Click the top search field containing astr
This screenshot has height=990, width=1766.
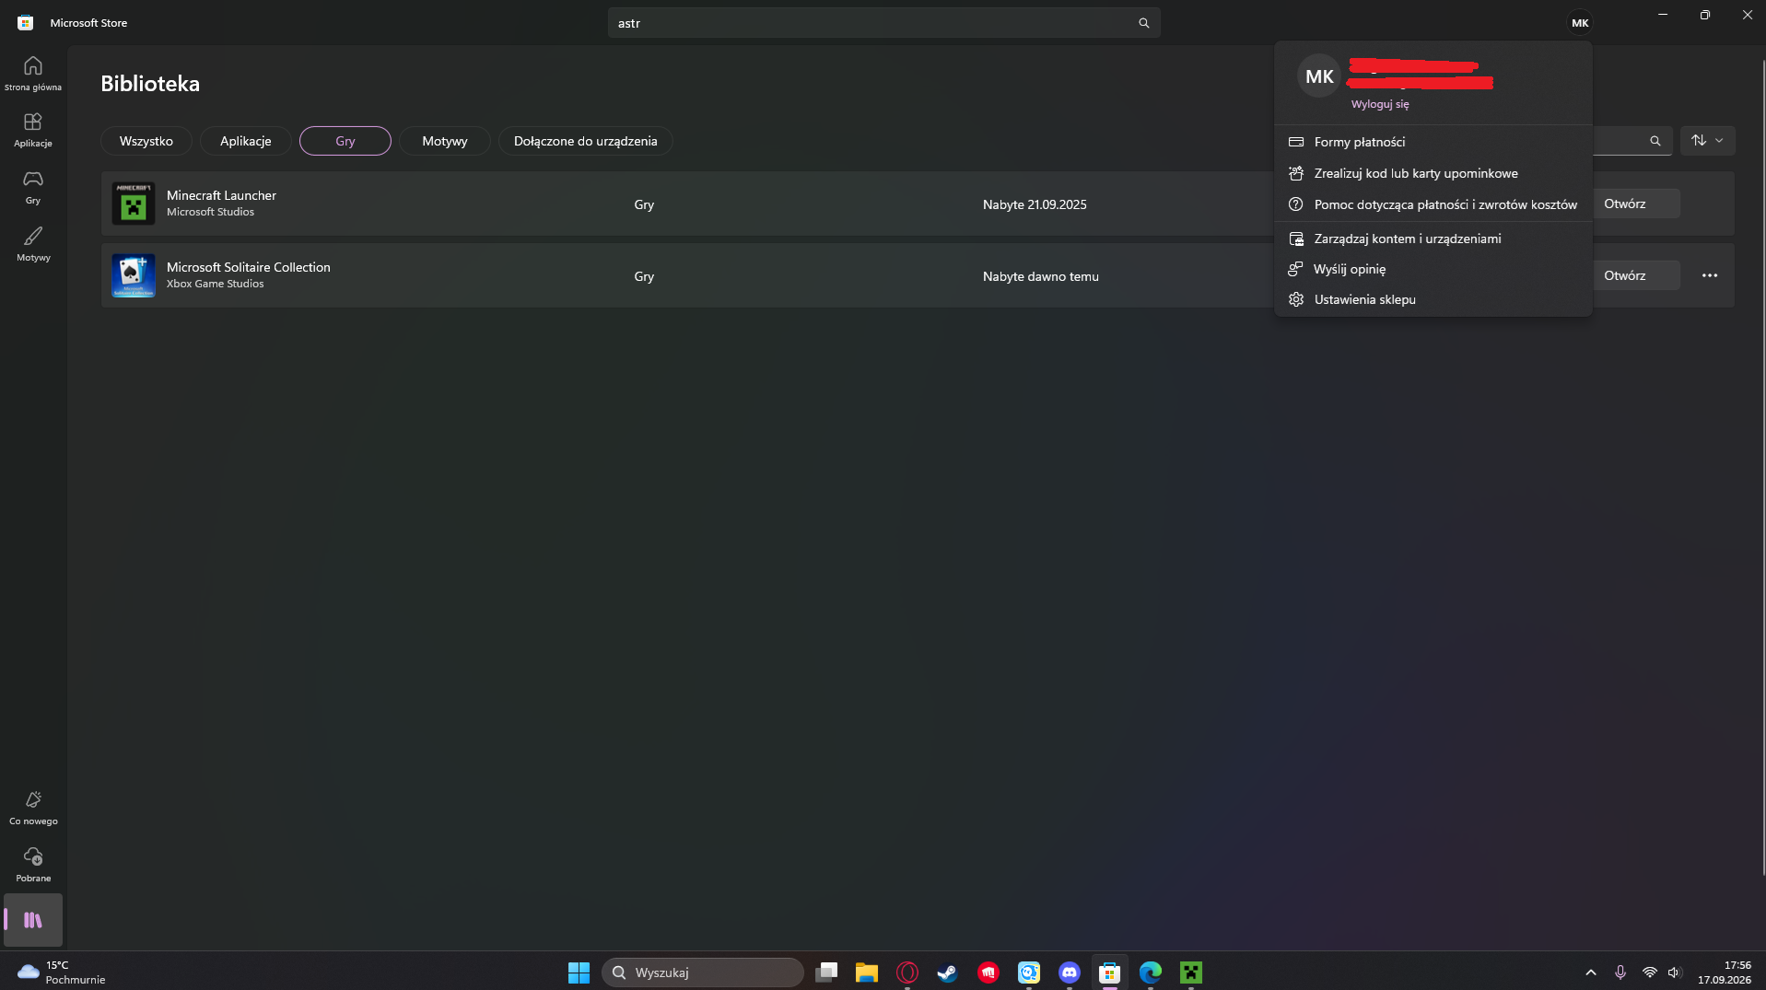[x=884, y=23]
